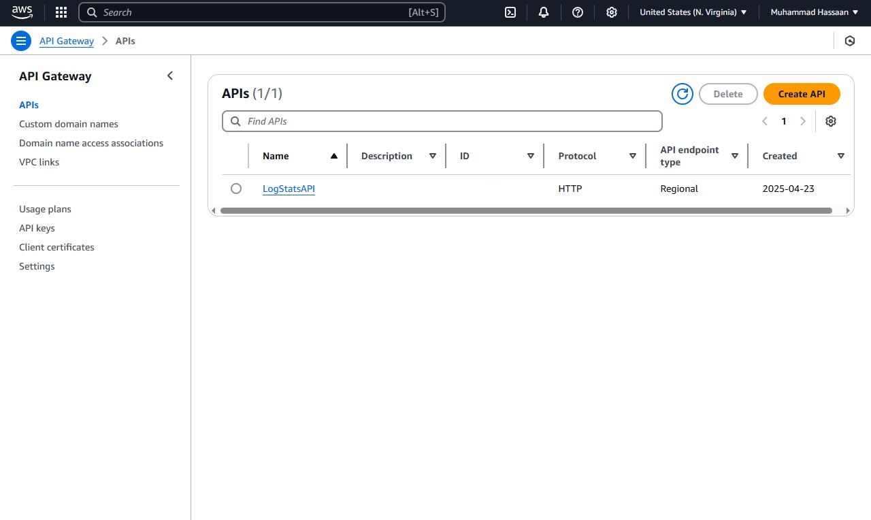This screenshot has width=871, height=520.
Task: Click left arrow of table scrollbar
Action: click(x=213, y=211)
